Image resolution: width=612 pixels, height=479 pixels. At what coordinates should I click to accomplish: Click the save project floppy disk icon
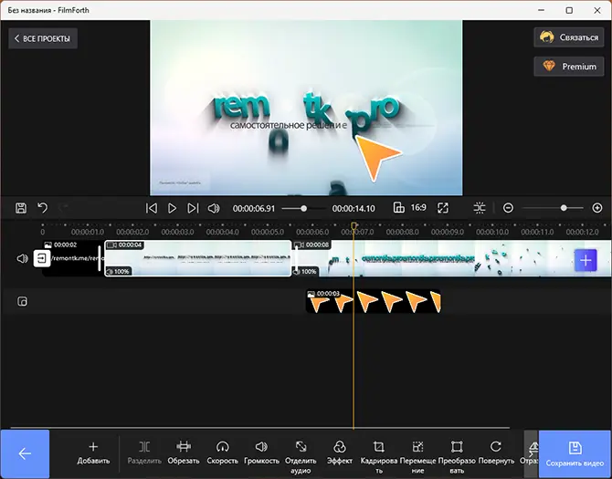click(21, 208)
